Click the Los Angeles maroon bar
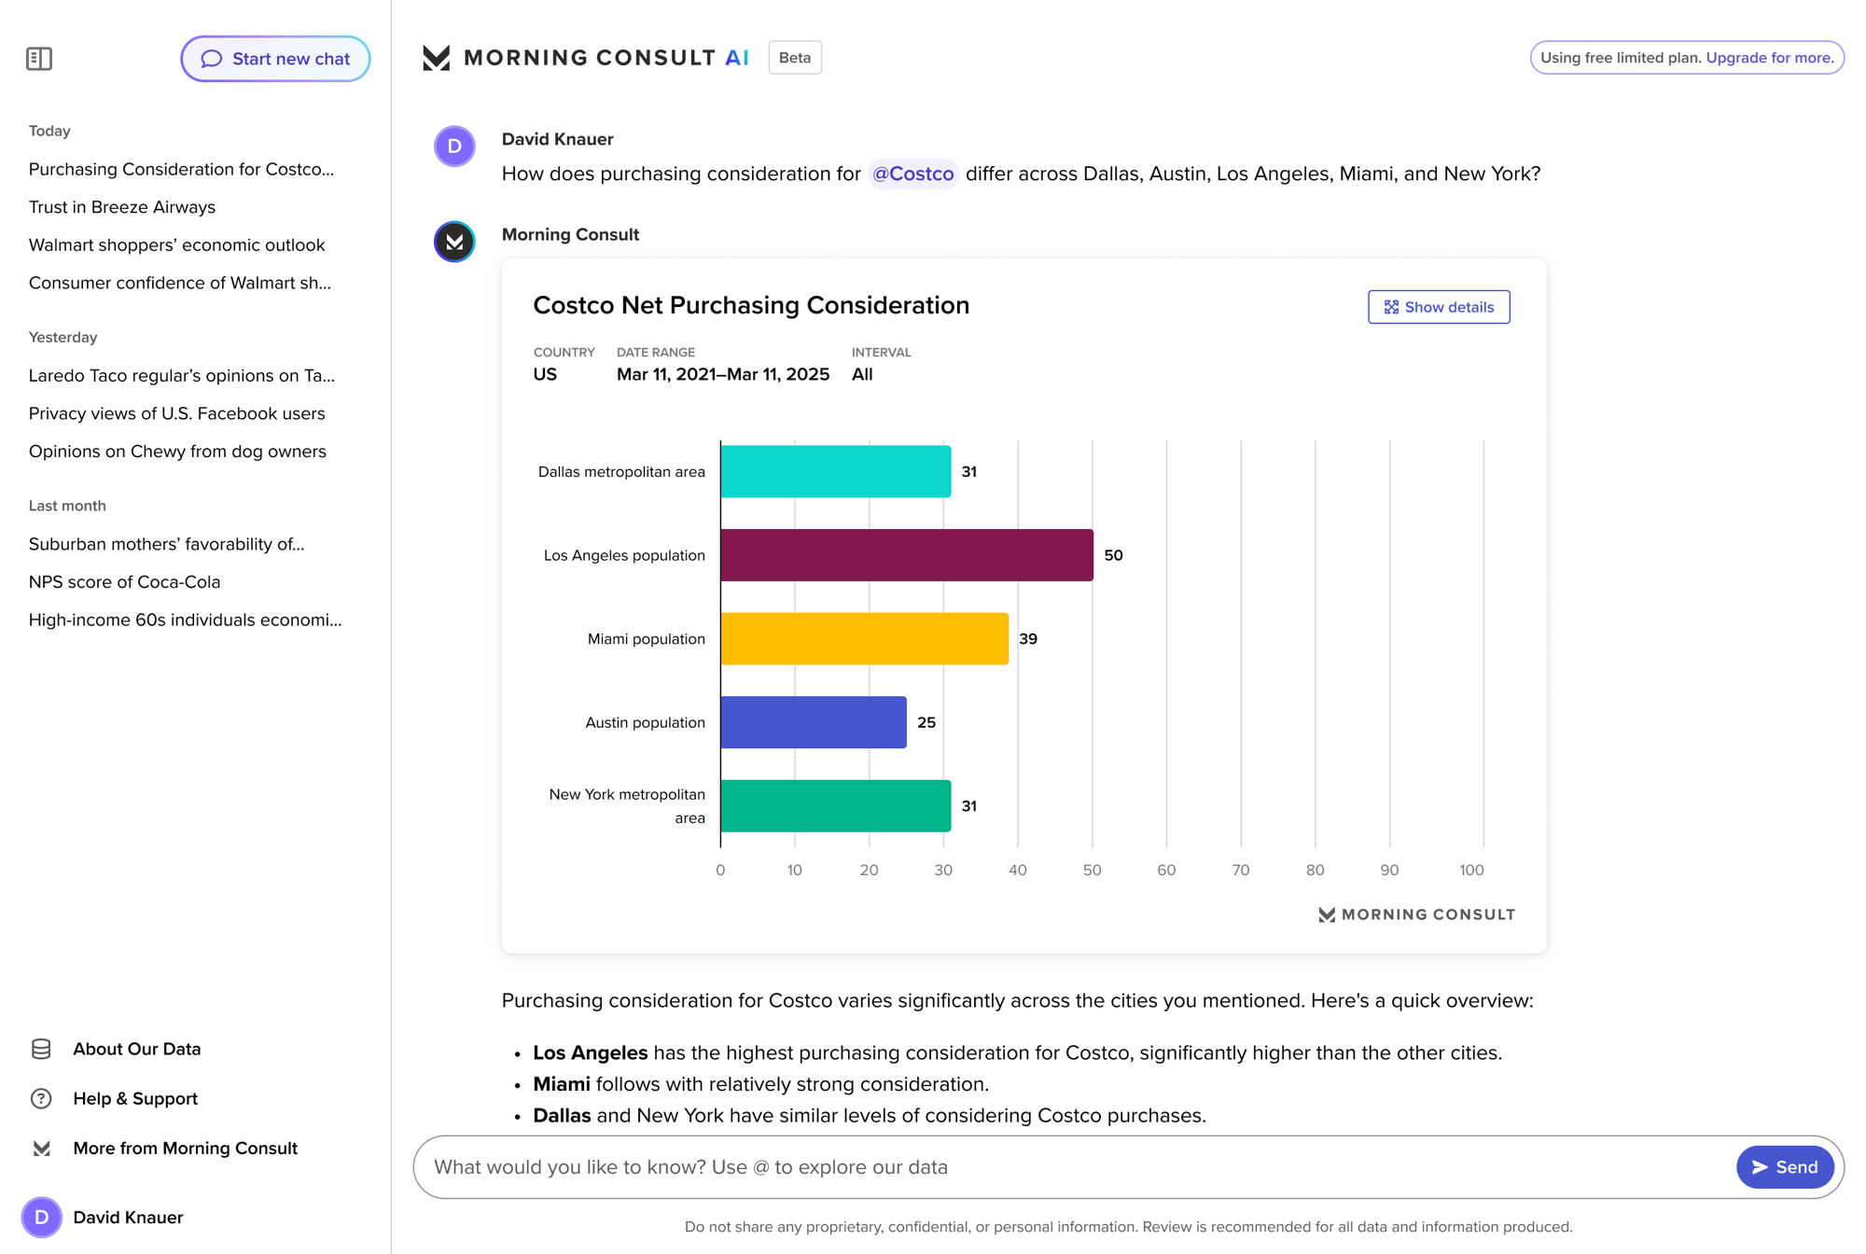 pos(907,555)
